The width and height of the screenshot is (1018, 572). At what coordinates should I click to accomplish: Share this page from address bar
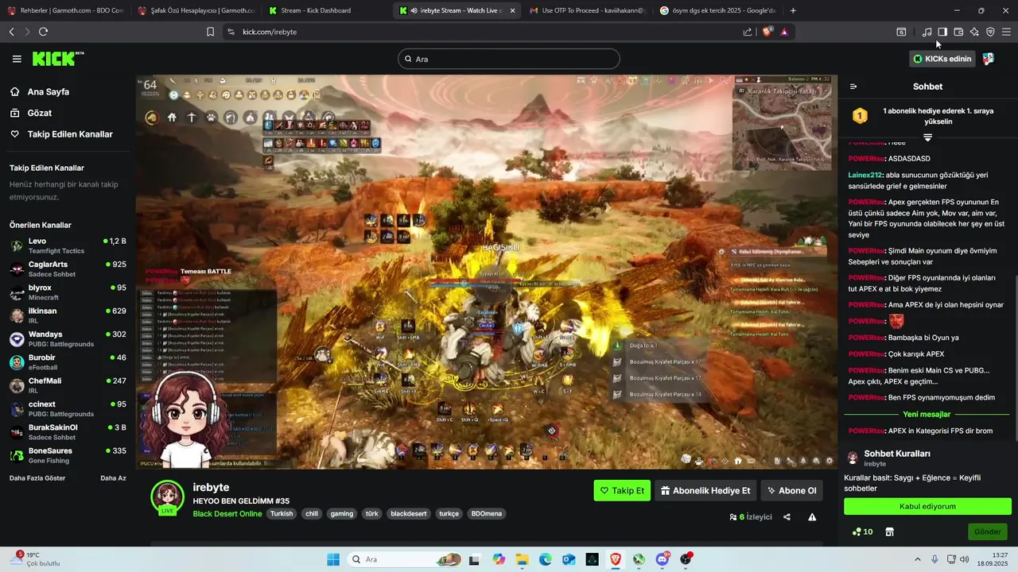pos(748,32)
